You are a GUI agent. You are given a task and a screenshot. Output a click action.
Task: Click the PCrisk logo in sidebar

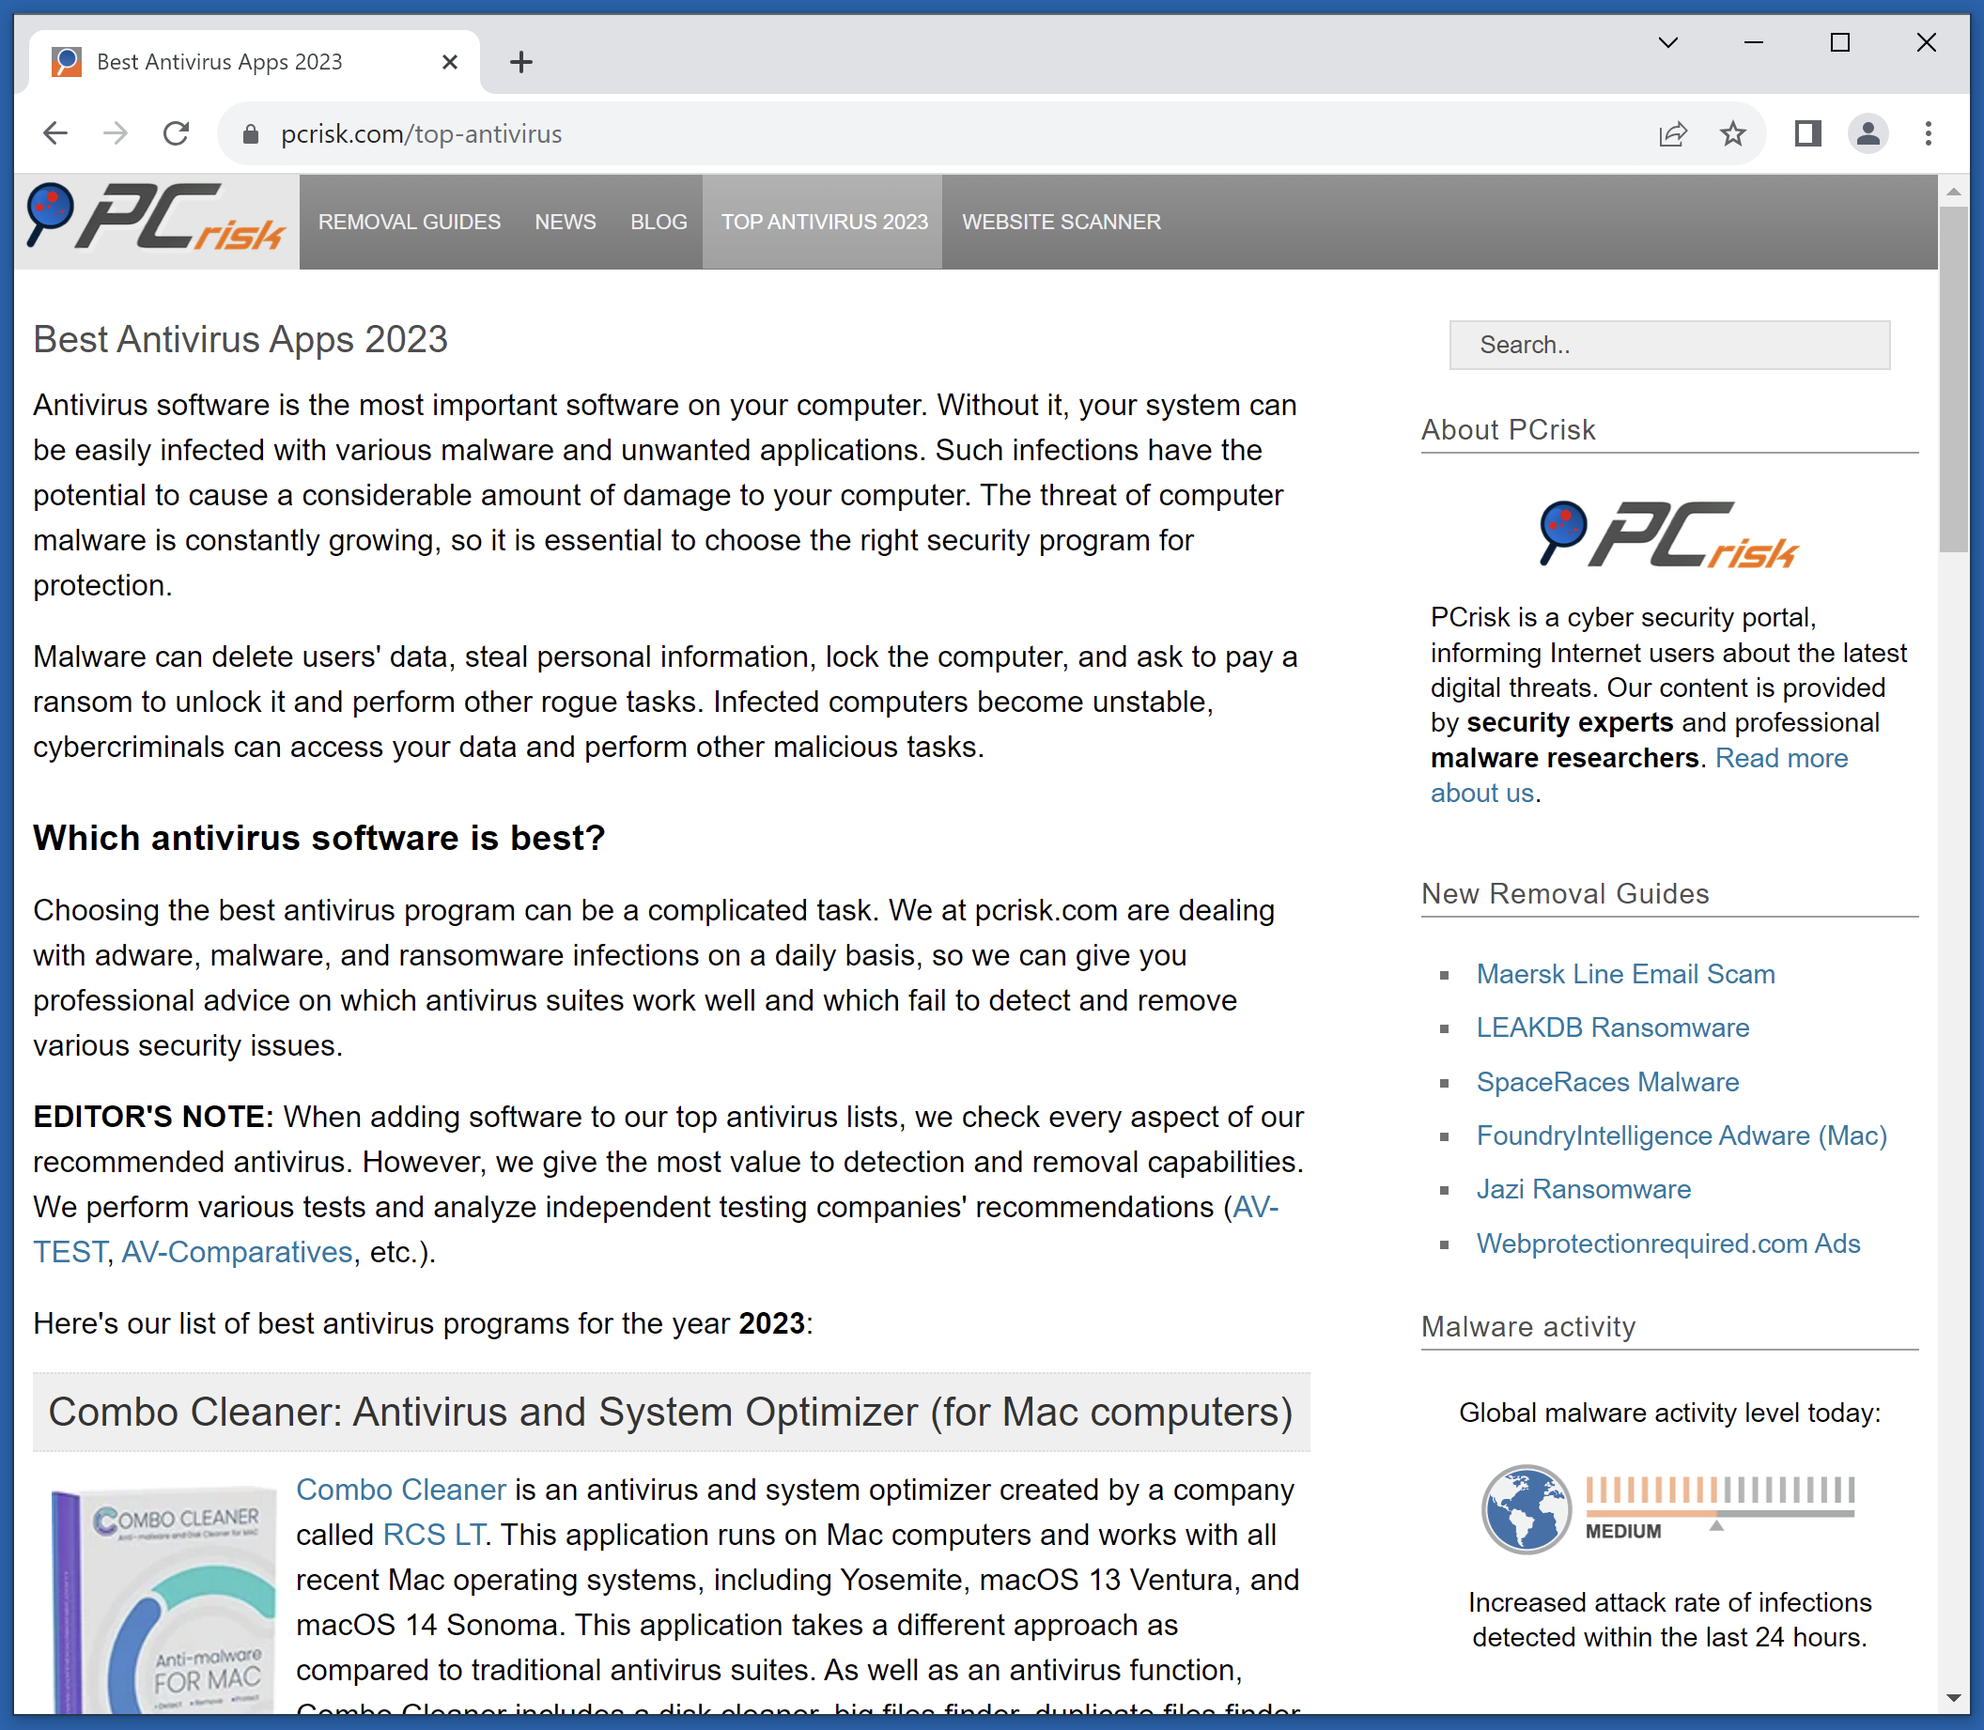tap(1669, 533)
